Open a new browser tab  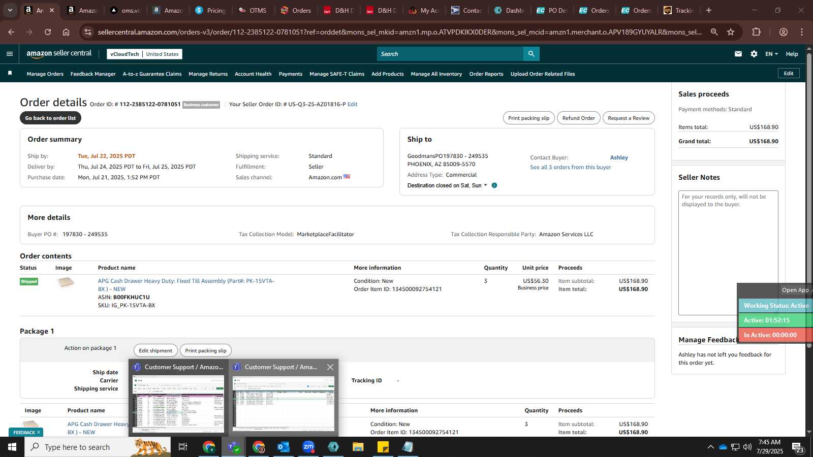pyautogui.click(x=709, y=10)
